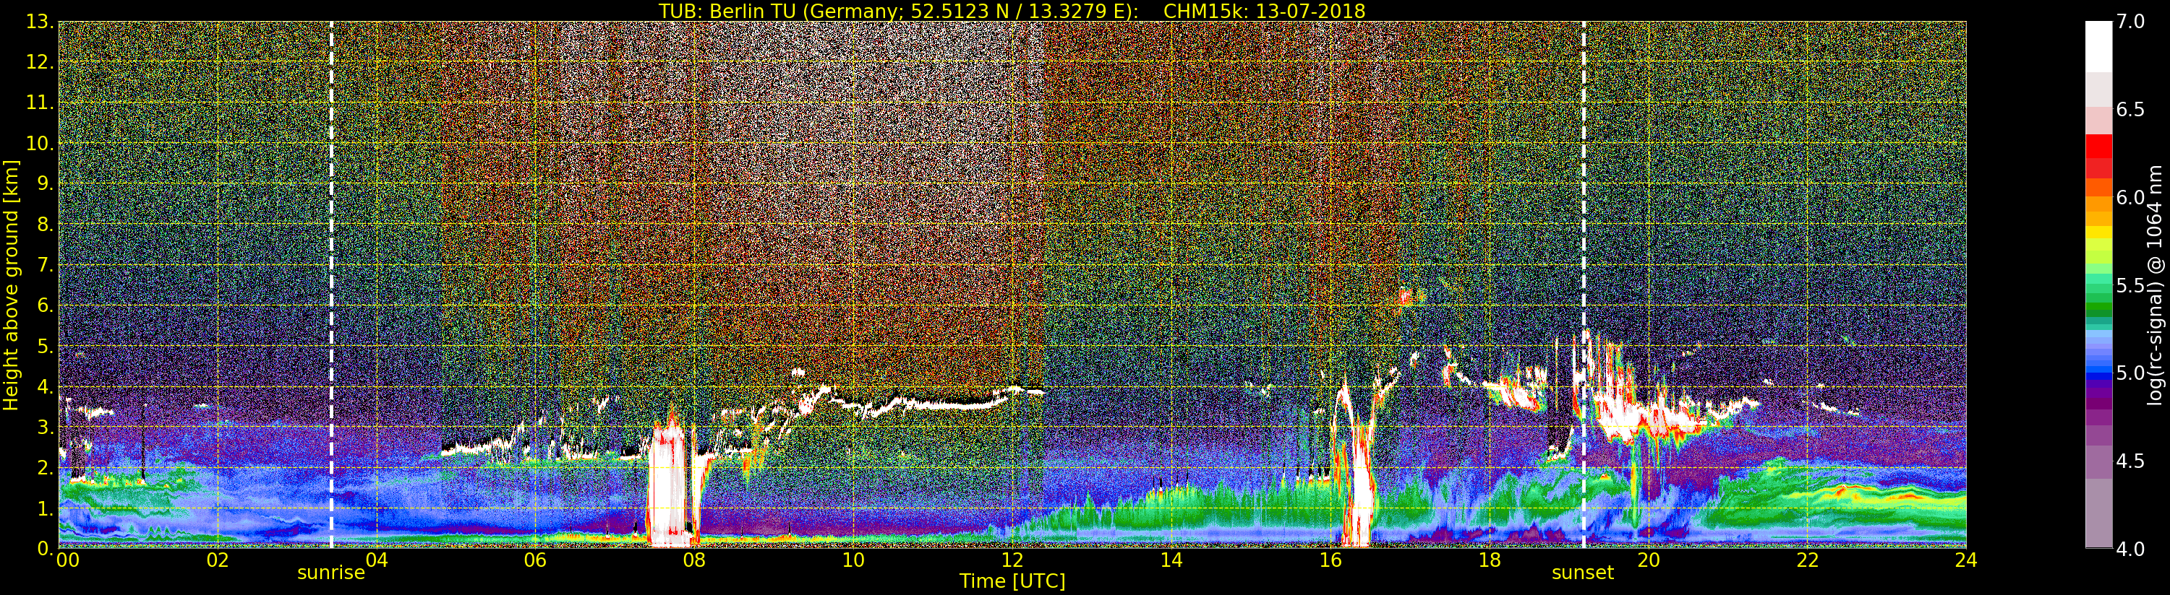2170x595 pixels.
Task: Click the 'Time [UTC]' axis label
Action: click(1012, 581)
